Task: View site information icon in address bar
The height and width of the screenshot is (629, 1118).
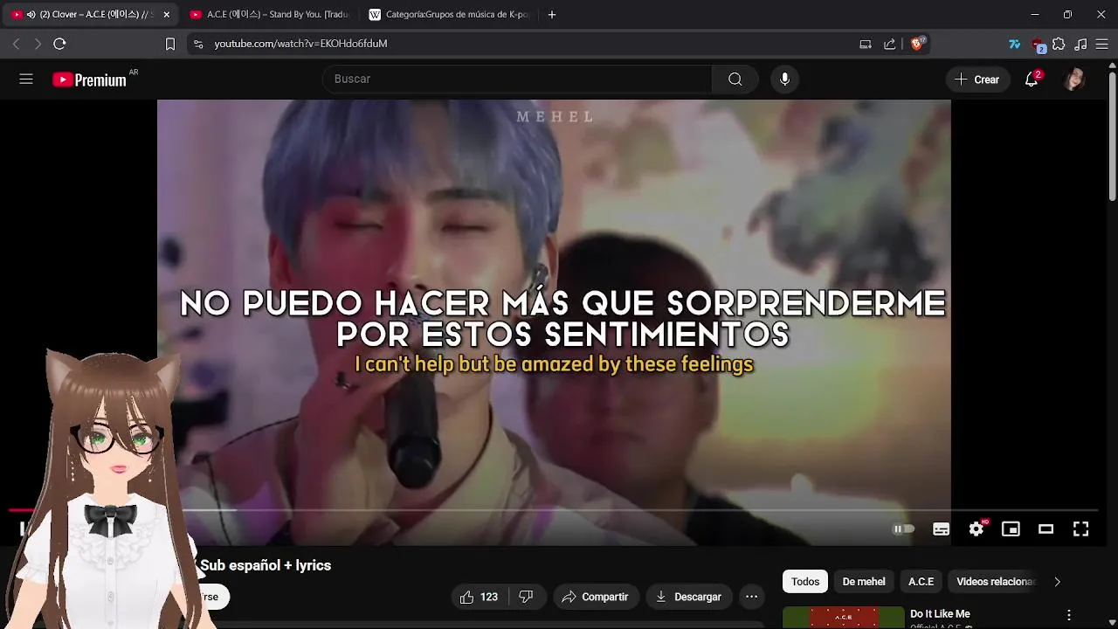Action: 198,44
